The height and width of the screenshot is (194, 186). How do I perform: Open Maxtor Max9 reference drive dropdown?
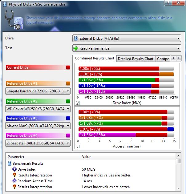tap(38, 126)
